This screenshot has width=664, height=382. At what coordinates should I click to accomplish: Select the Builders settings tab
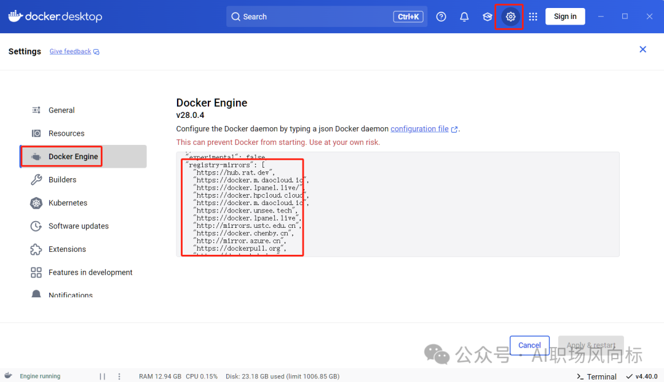[84, 180]
